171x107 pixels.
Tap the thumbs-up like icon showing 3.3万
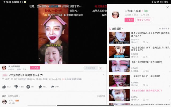click(4, 87)
